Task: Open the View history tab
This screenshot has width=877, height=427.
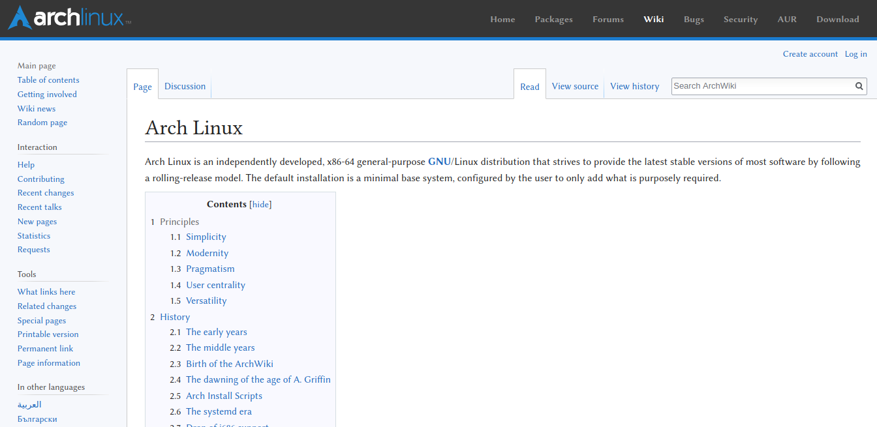Action: click(x=634, y=86)
